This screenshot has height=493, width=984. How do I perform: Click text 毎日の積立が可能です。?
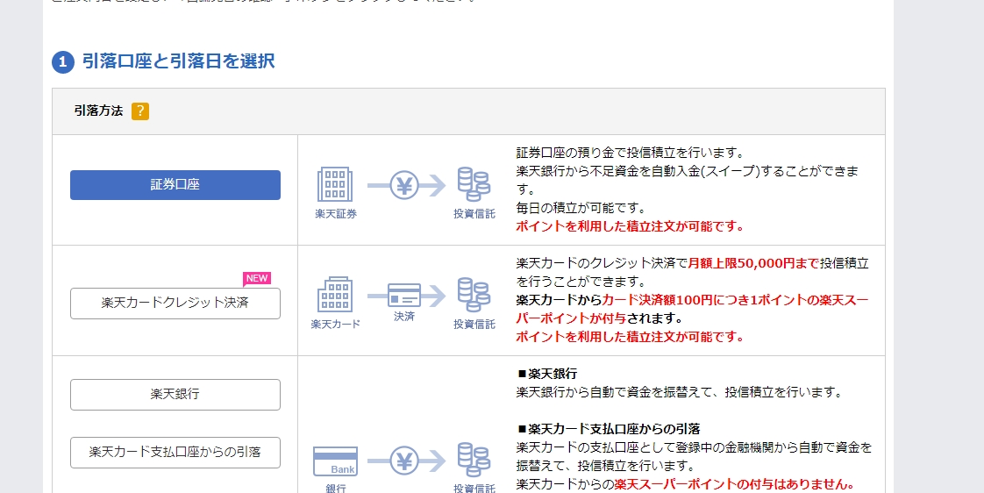point(581,208)
